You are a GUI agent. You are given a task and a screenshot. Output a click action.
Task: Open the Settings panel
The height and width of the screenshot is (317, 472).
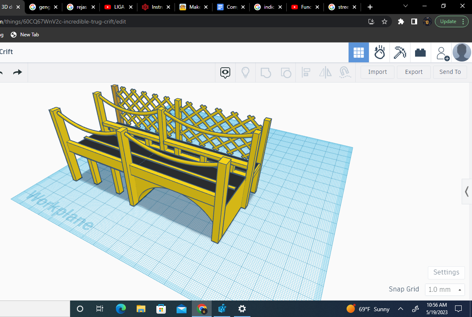[x=446, y=272]
